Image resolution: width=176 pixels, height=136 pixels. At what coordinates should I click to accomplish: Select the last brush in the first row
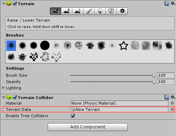pos(169,45)
